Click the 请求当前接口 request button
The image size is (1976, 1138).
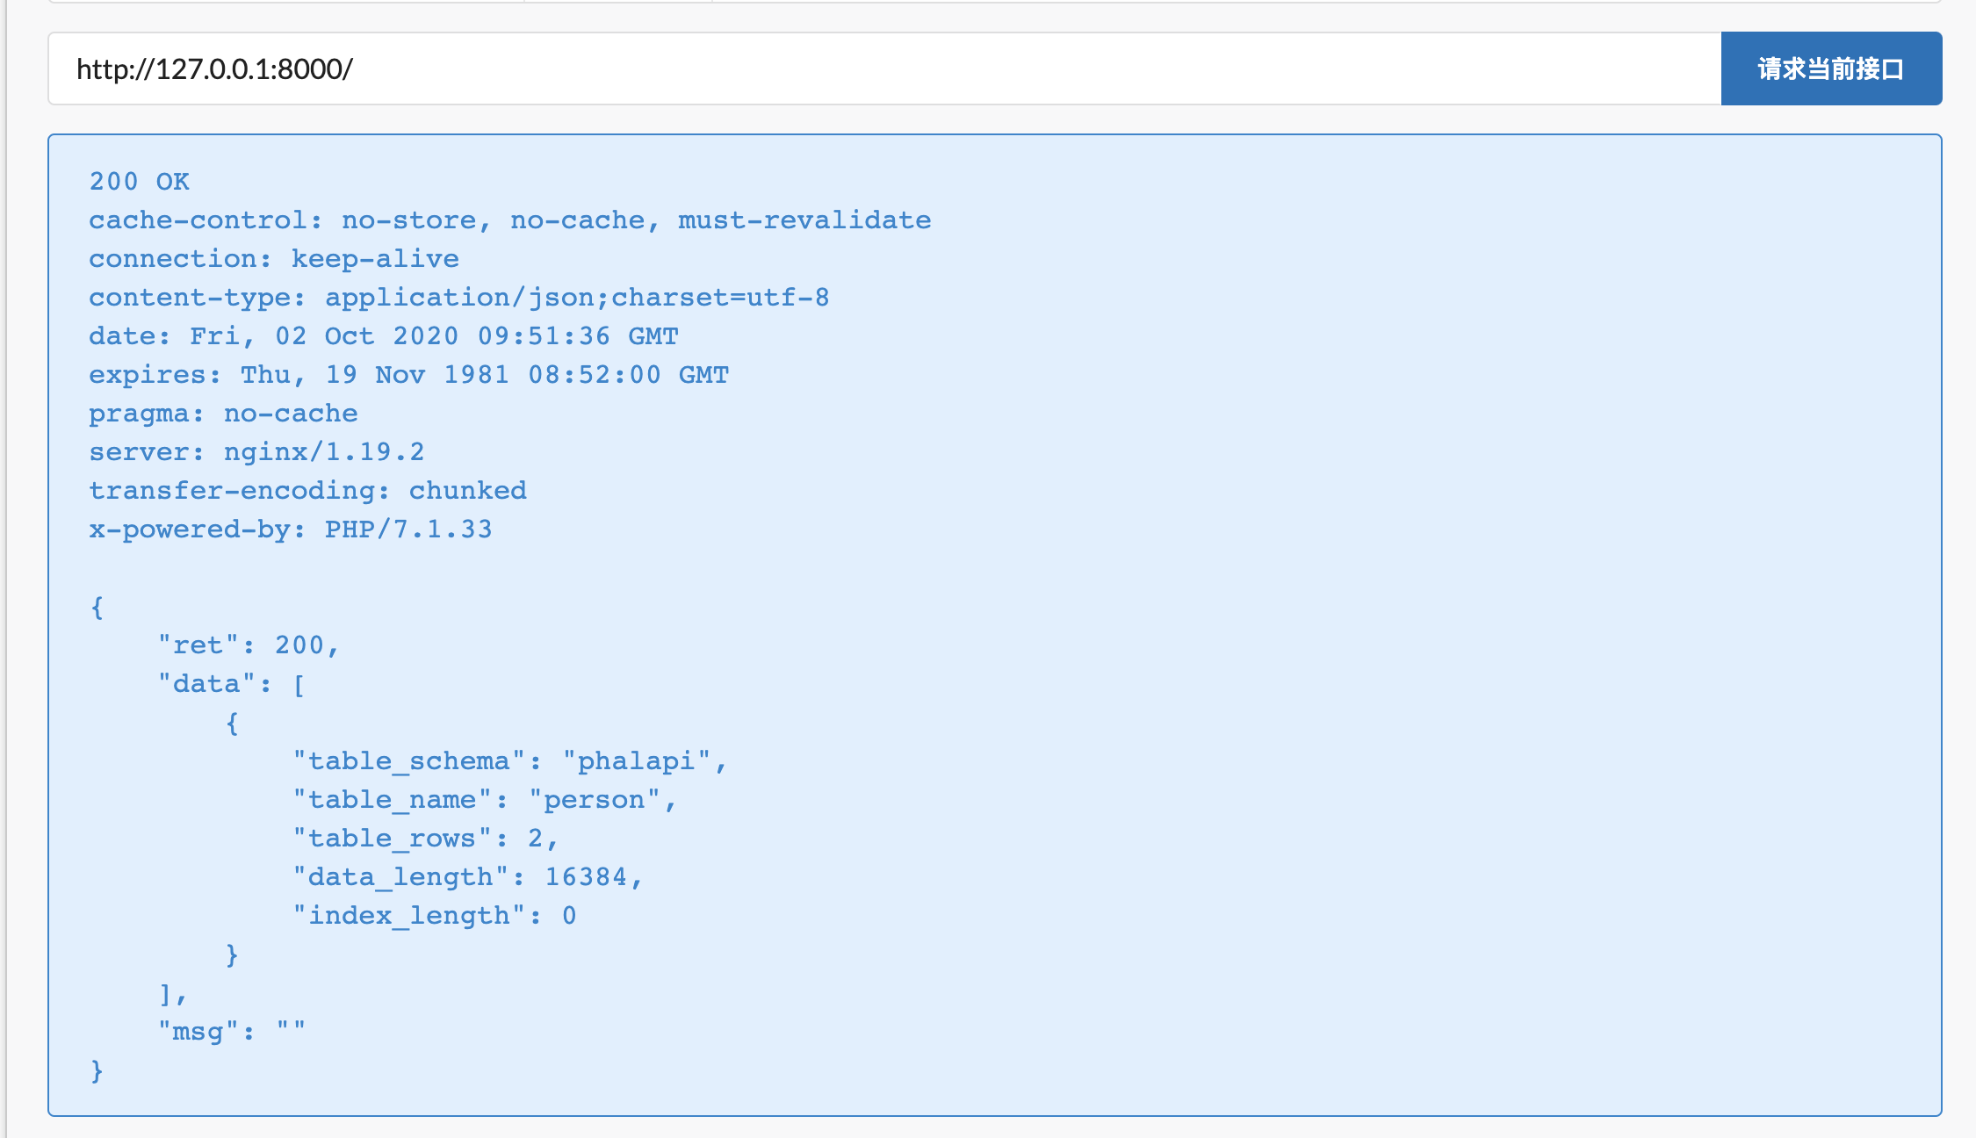click(1830, 68)
